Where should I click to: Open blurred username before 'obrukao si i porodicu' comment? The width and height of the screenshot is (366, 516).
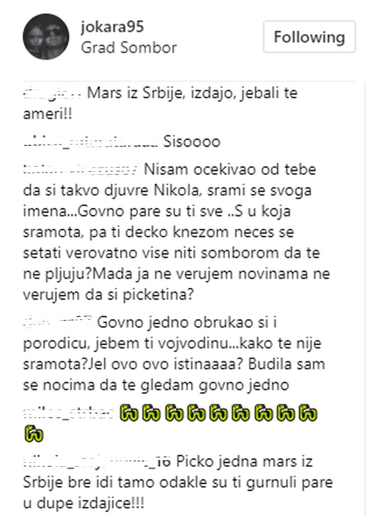coord(57,322)
